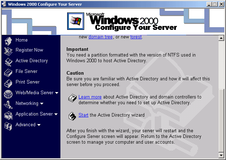Viewport: 226px width, 160px height.
Task: Click the wizard icon beside Start link
Action: click(x=72, y=116)
